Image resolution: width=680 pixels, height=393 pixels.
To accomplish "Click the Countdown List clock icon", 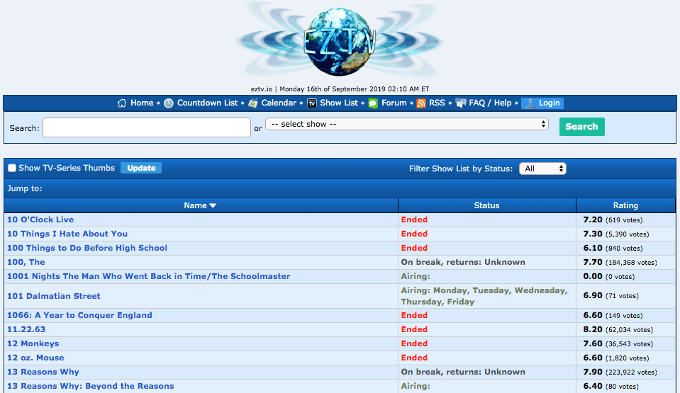I will point(169,103).
